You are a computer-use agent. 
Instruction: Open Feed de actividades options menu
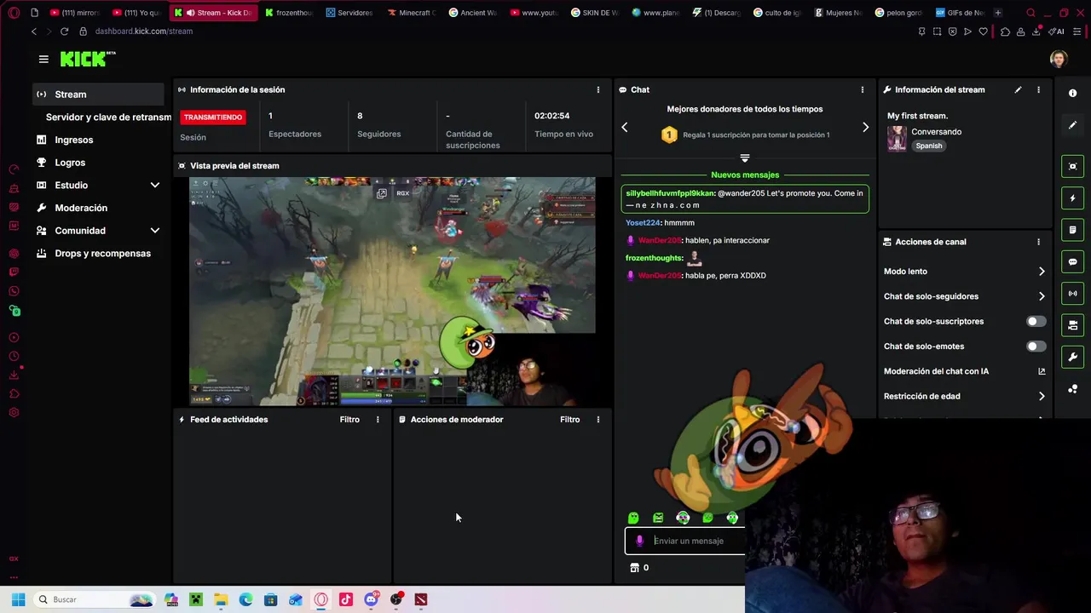[378, 420]
